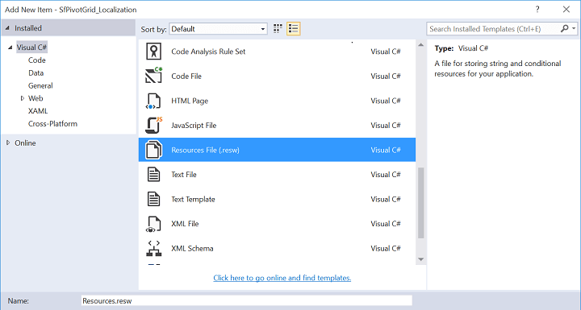Select the HTML Page template name
Viewport: 581px width, 310px height.
190,101
